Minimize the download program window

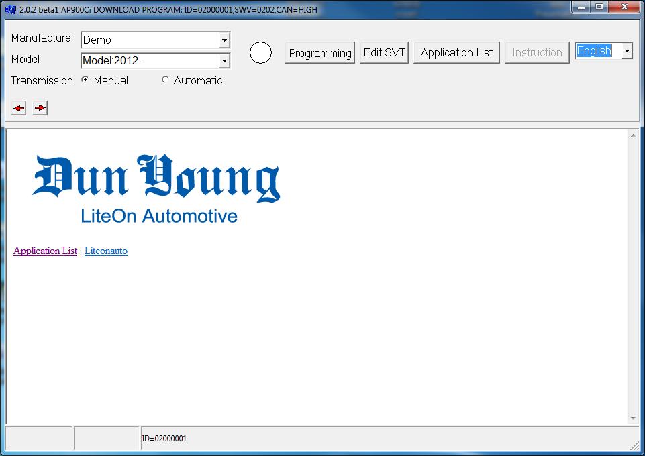coord(581,7)
